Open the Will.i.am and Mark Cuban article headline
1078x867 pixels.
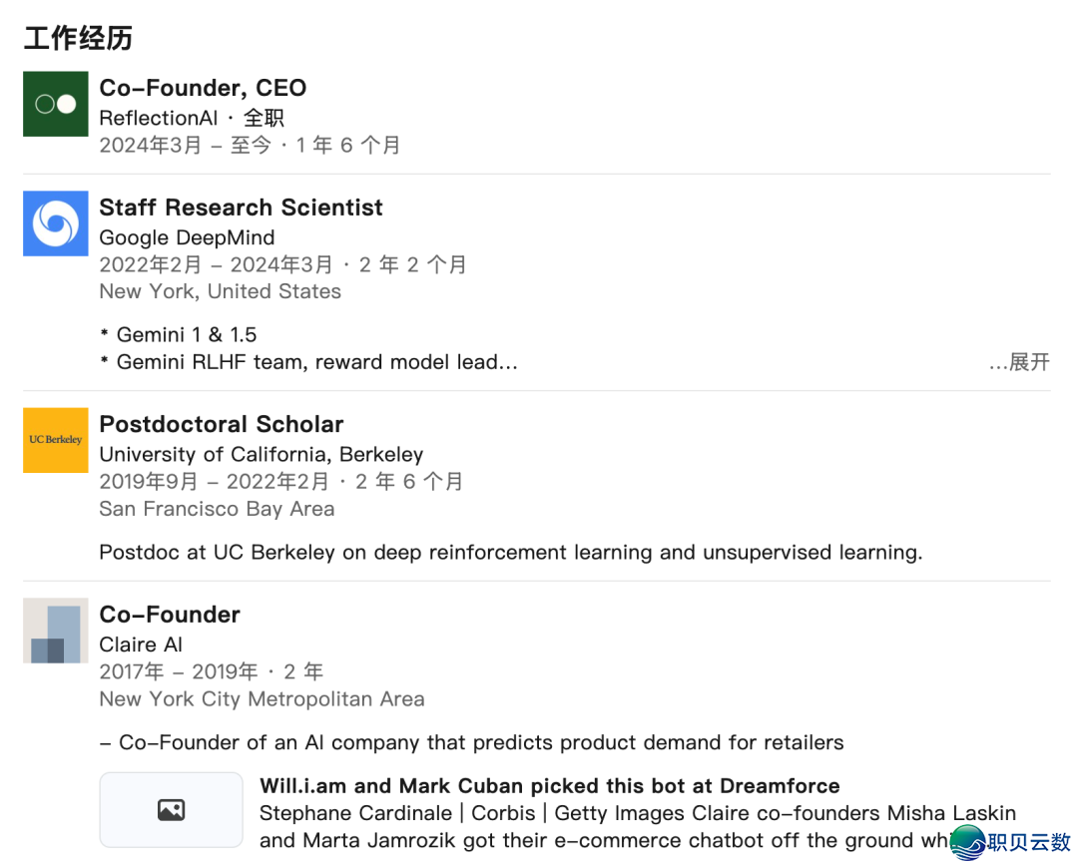pyautogui.click(x=550, y=786)
